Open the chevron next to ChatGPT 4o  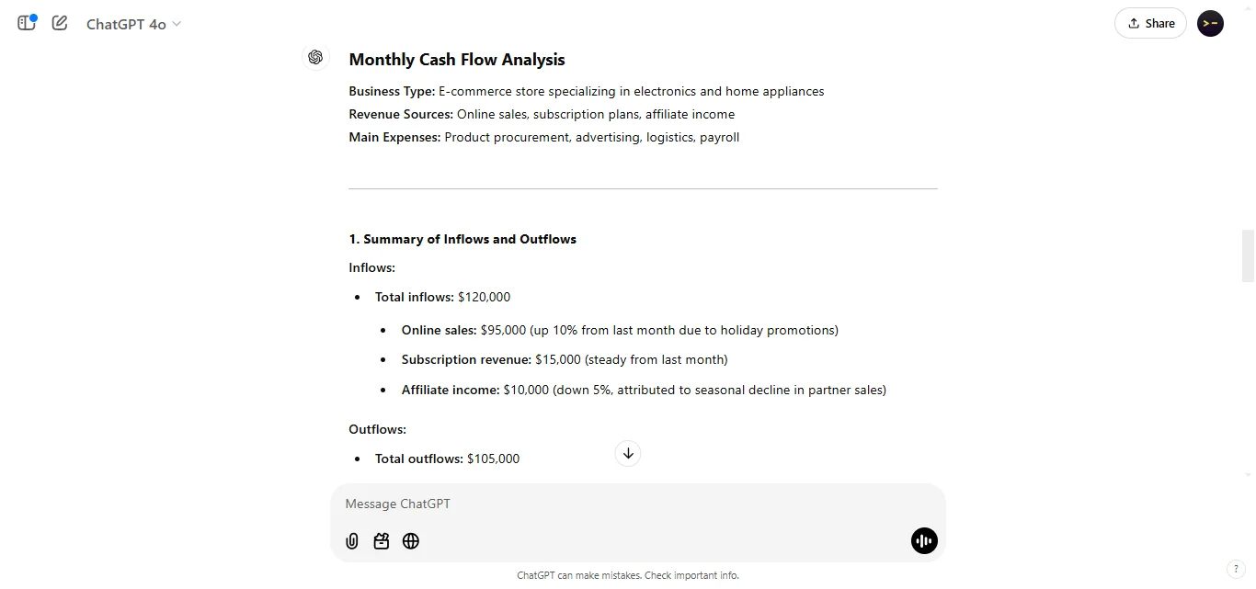175,25
